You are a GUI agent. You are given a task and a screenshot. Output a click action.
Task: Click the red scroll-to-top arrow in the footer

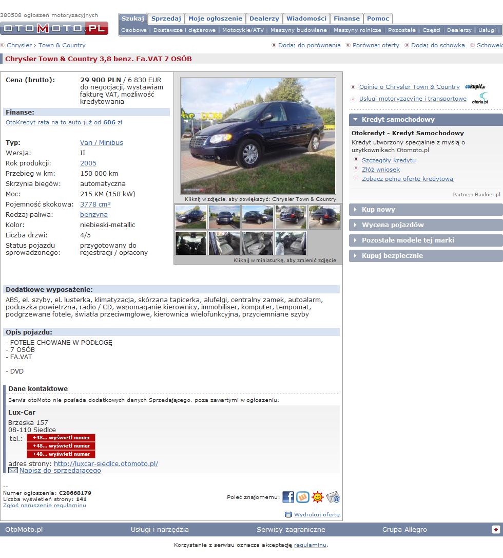(x=496, y=530)
